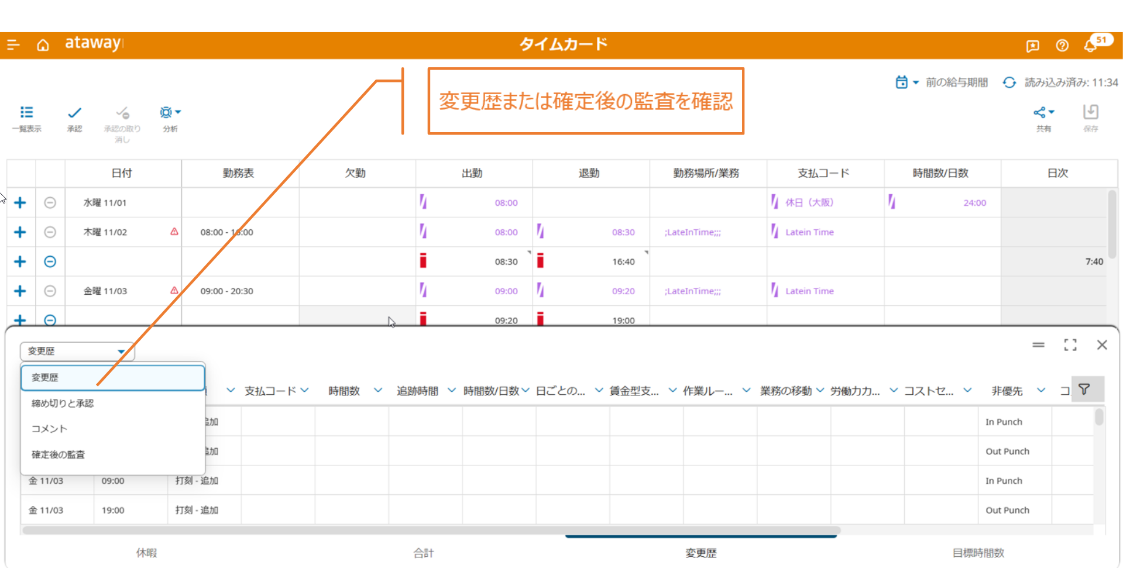This screenshot has width=1123, height=579.
Task: Open the 一覧表示 list view icon
Action: click(26, 113)
